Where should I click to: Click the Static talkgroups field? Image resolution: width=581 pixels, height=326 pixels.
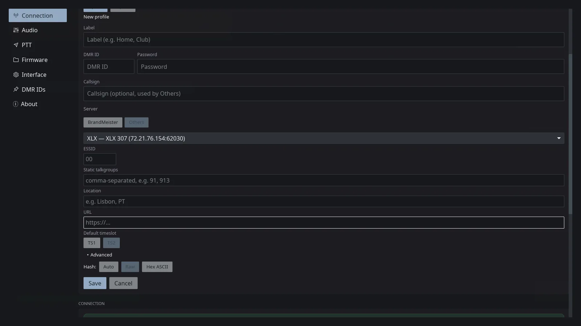pyautogui.click(x=324, y=180)
